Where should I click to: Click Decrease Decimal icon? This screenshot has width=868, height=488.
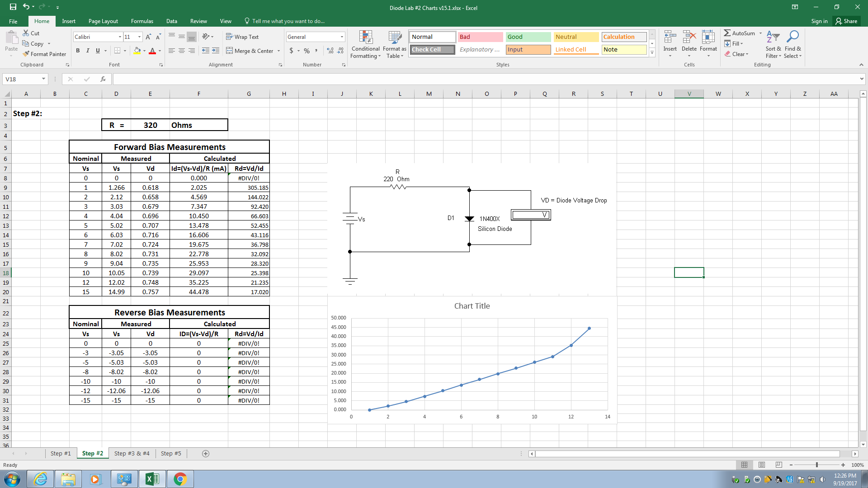340,51
